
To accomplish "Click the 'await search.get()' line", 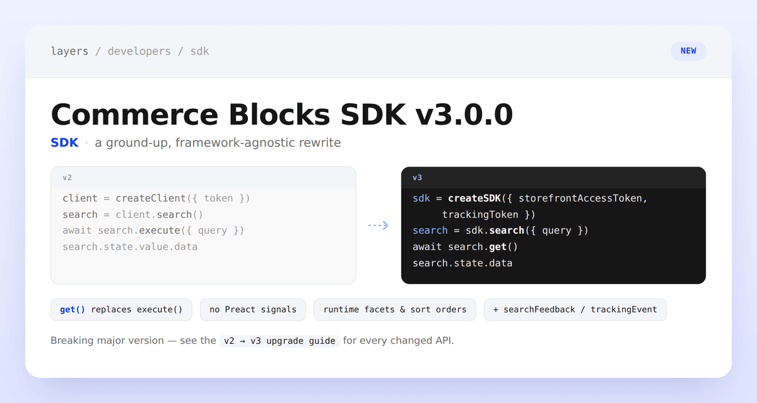I will click(465, 247).
